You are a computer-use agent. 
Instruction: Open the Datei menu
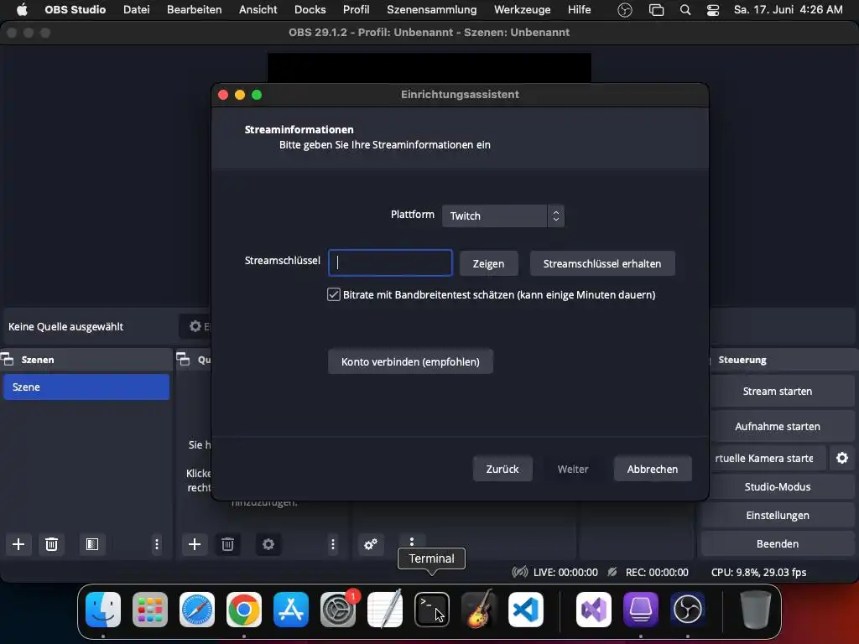[137, 10]
